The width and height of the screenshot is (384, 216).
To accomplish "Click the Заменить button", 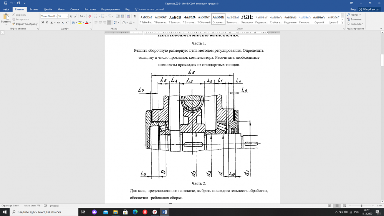I will point(356,19).
